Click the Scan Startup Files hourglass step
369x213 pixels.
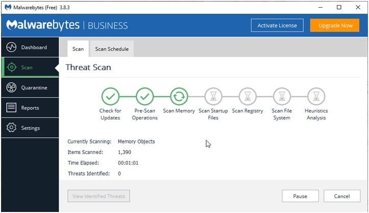pos(213,96)
